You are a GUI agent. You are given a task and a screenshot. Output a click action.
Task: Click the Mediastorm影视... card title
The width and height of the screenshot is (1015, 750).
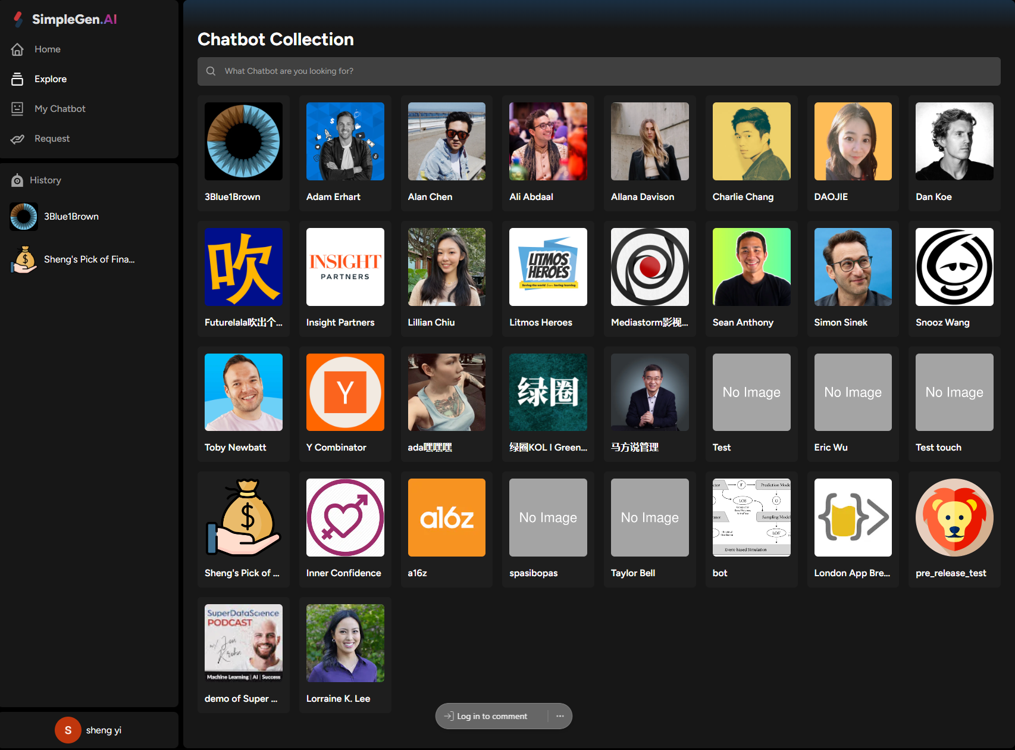pyautogui.click(x=649, y=322)
